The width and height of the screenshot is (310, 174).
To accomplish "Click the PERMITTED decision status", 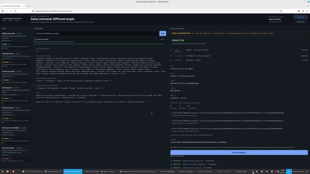I will [178, 40].
